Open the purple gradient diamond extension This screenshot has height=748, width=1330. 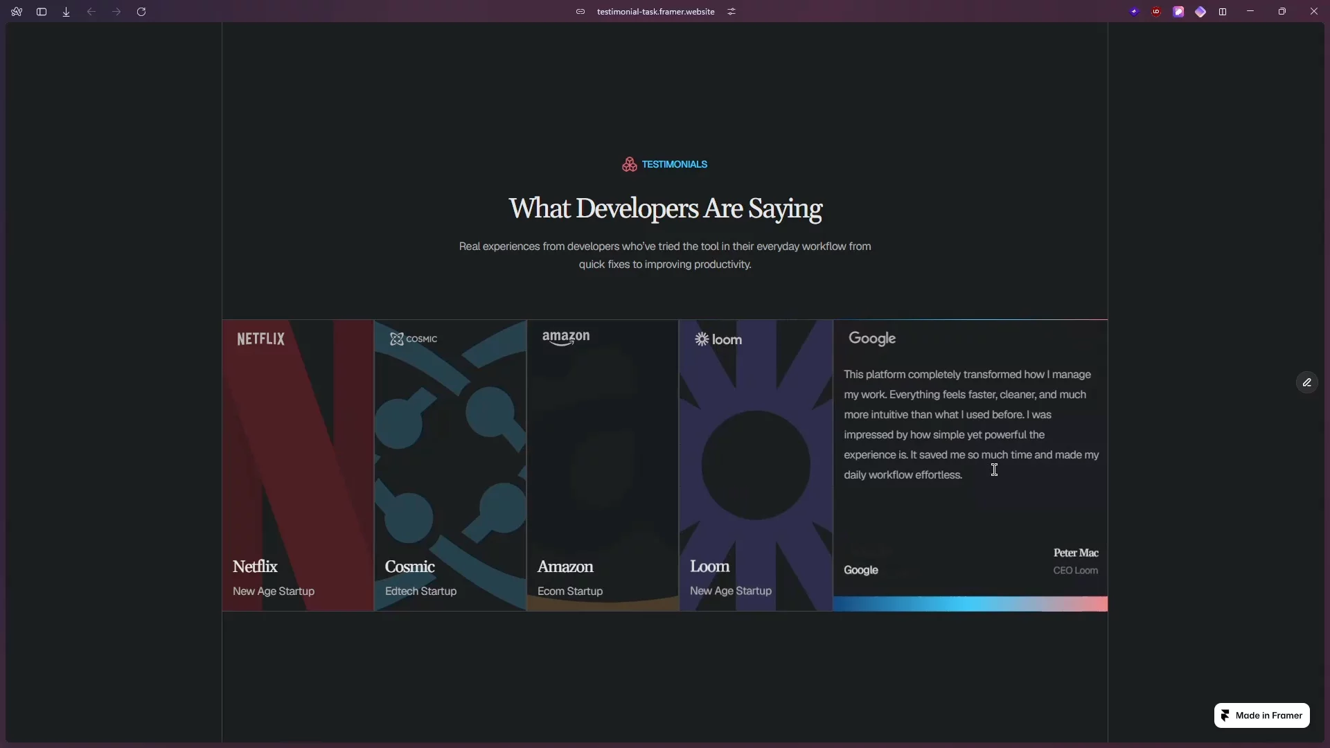[1200, 12]
